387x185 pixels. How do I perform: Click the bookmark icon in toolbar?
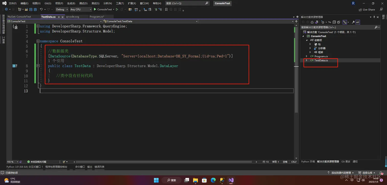(166, 9)
